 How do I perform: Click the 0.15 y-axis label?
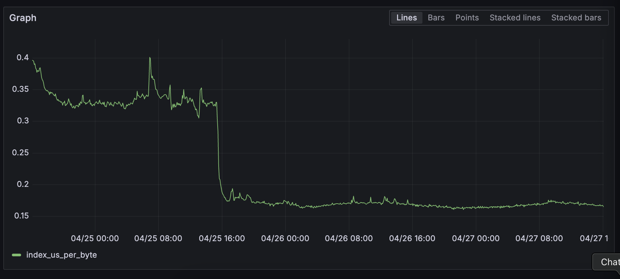tap(21, 216)
